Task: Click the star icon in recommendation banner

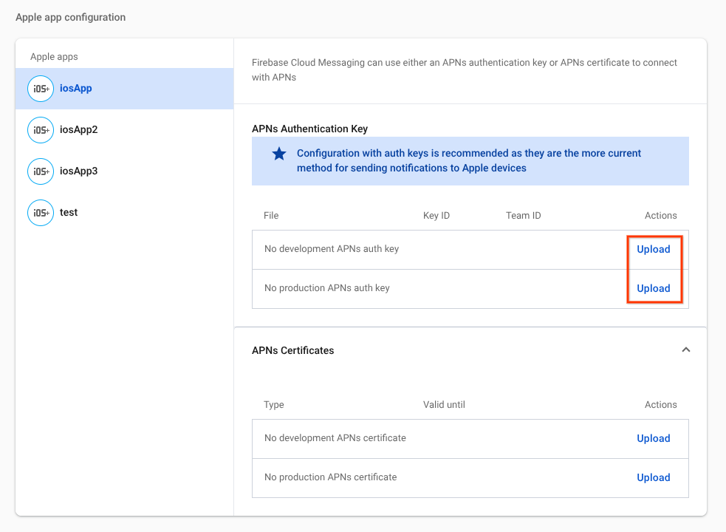Action: [x=279, y=154]
